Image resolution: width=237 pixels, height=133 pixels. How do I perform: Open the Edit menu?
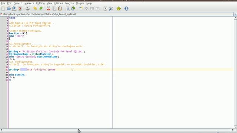click(9, 3)
